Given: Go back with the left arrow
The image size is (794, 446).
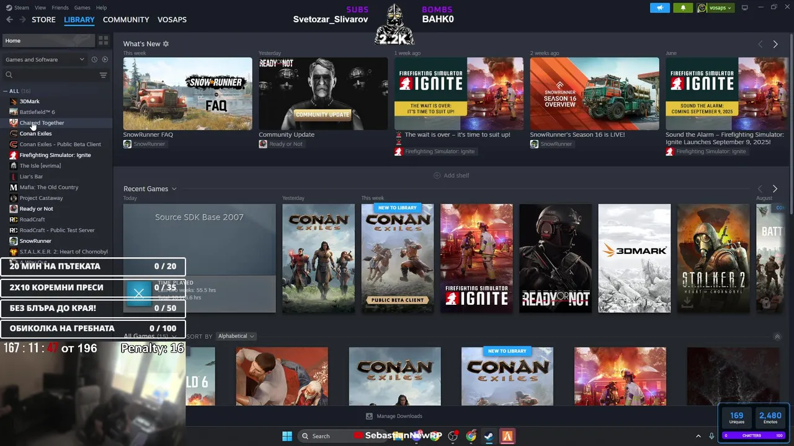Looking at the screenshot, I should pyautogui.click(x=9, y=20).
